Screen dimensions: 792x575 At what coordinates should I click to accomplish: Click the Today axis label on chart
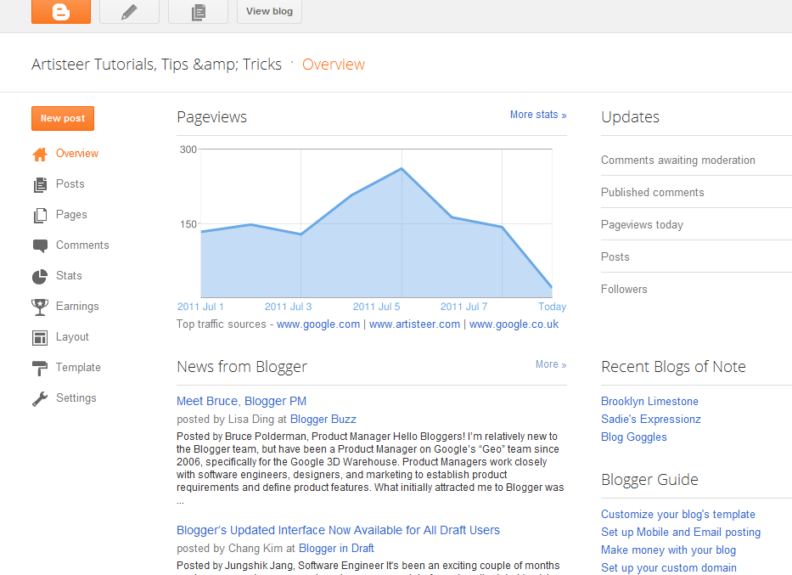pos(552,307)
